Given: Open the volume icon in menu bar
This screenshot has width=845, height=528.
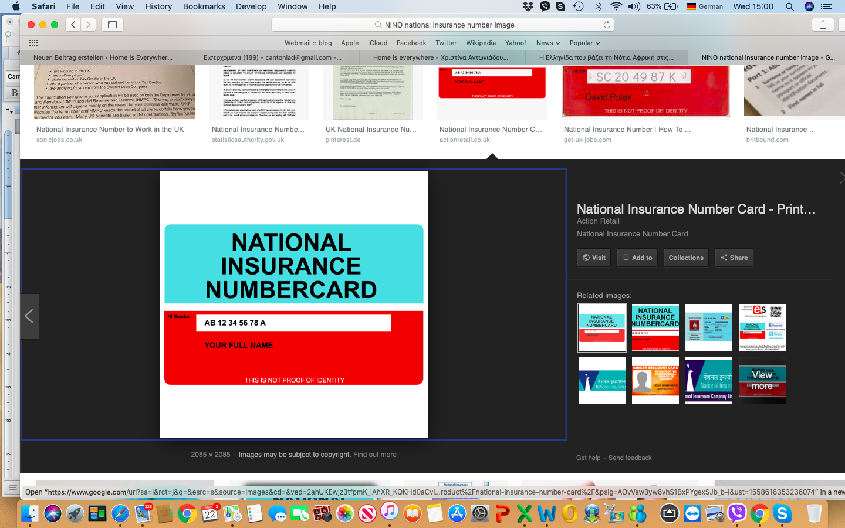Looking at the screenshot, I should (x=634, y=6).
